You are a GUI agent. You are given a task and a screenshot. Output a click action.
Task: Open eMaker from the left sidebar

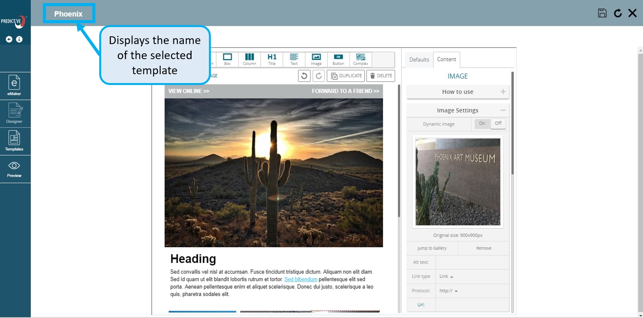tap(14, 86)
